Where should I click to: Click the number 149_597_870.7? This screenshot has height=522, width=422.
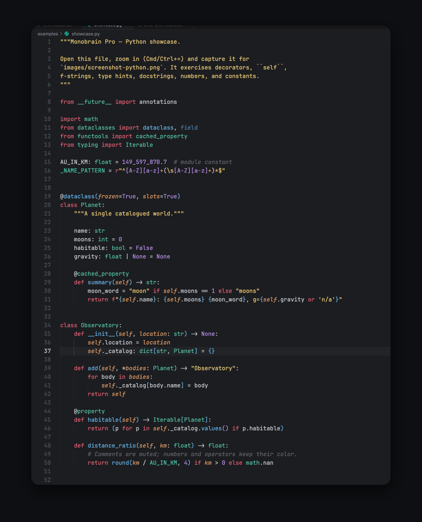(x=144, y=162)
